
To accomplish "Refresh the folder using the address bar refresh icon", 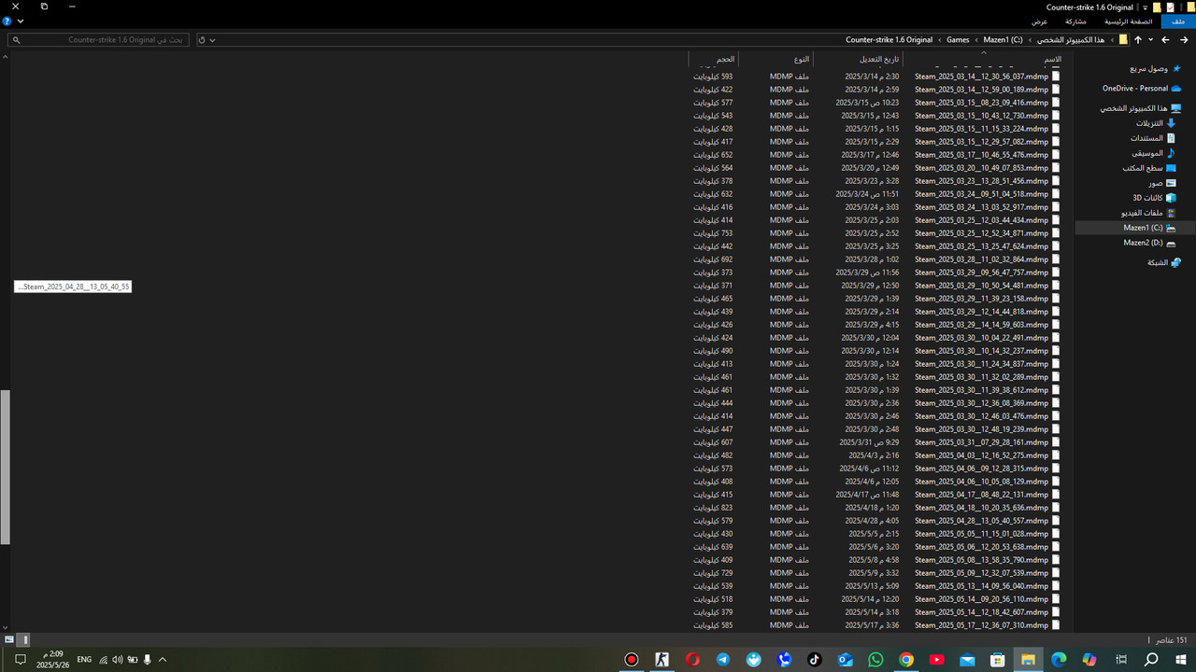I will [201, 40].
